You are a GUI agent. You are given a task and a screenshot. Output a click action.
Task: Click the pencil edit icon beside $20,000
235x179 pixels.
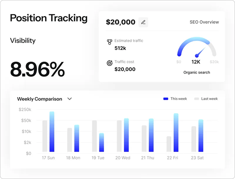(x=143, y=22)
